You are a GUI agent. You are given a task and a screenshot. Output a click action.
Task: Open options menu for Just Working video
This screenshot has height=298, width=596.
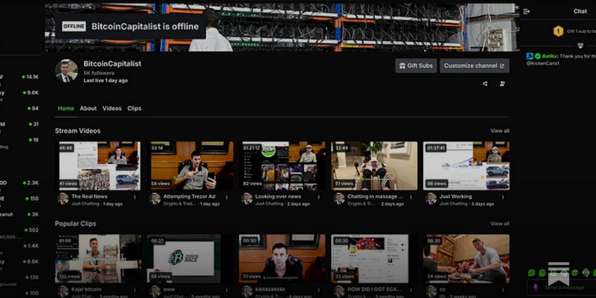point(503,197)
